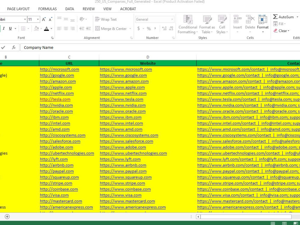Open Conditional Formatting menu
Screen dimensions: 300x225
point(188,25)
